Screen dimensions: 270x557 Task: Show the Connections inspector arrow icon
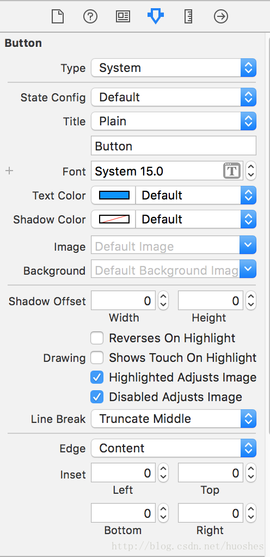tap(220, 16)
